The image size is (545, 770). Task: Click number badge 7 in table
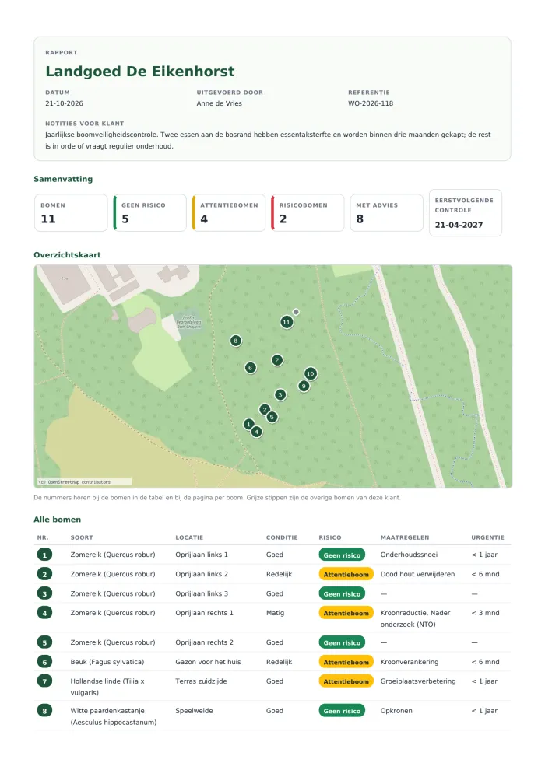click(44, 681)
